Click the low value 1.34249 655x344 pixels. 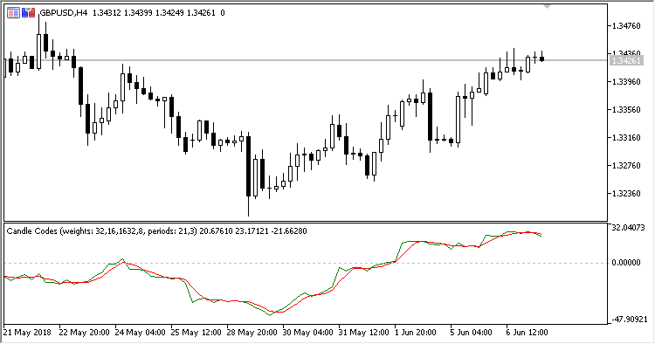point(169,13)
